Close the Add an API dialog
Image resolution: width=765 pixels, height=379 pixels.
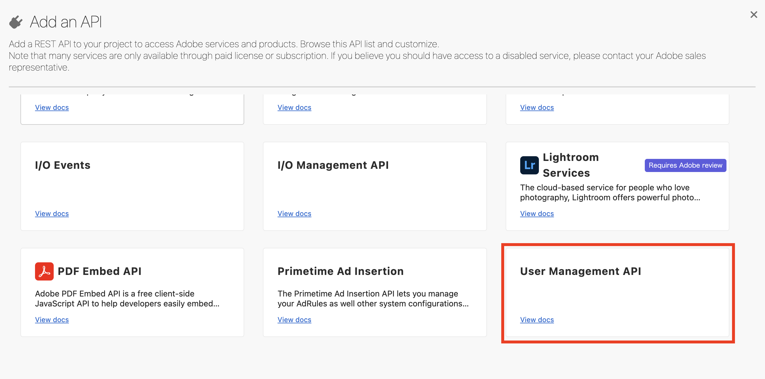pyautogui.click(x=753, y=15)
